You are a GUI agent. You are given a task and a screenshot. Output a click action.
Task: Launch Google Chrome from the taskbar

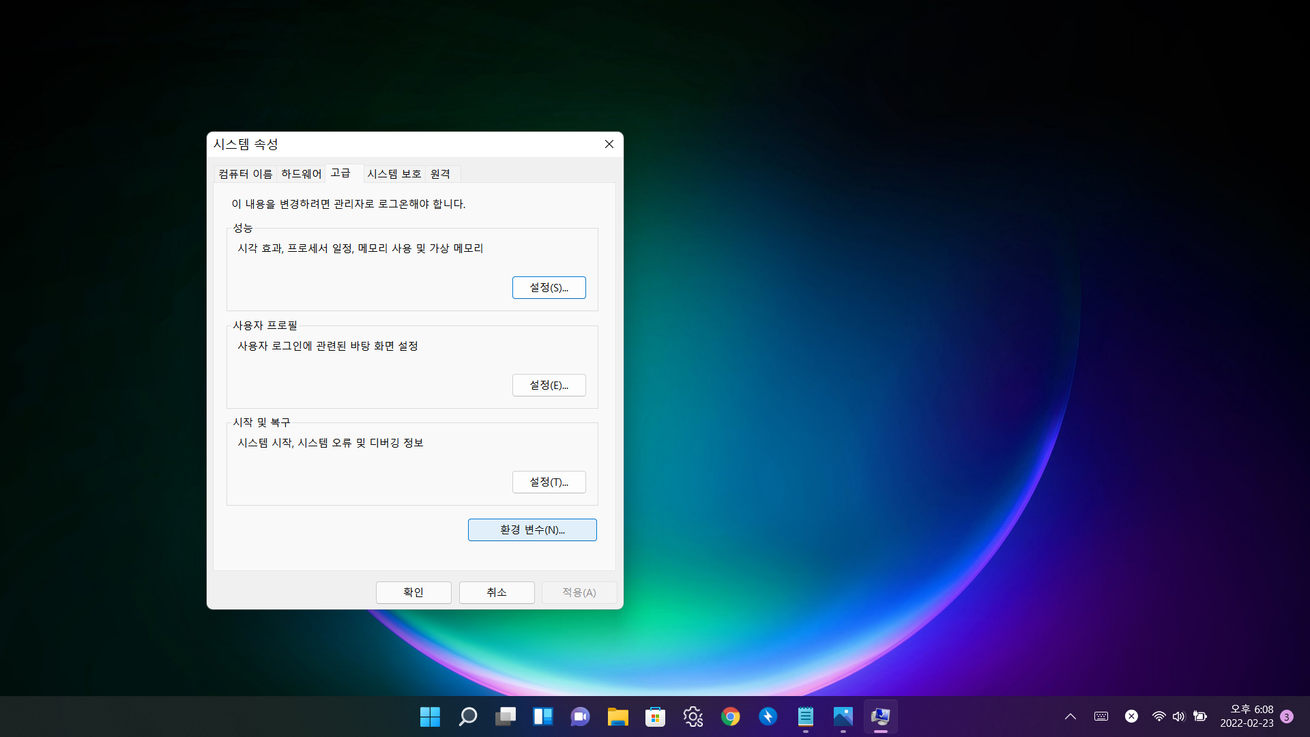[730, 717]
